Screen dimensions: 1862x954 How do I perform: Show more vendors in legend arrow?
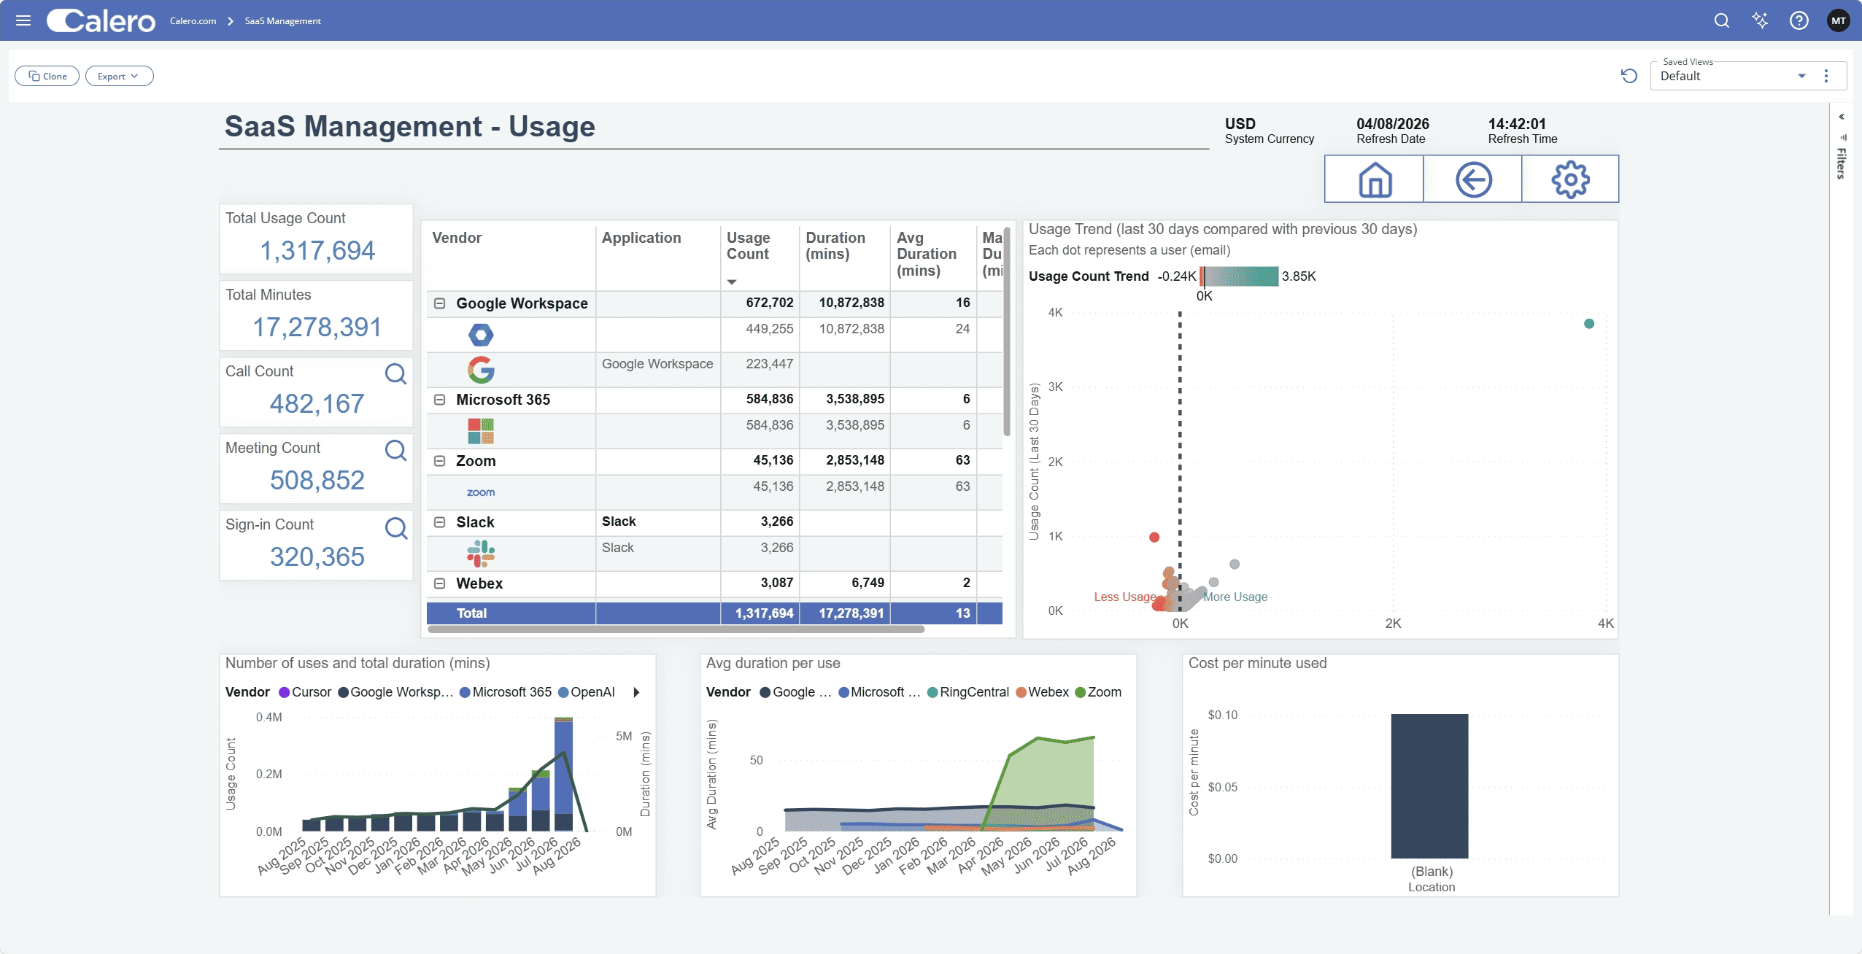pyautogui.click(x=636, y=692)
